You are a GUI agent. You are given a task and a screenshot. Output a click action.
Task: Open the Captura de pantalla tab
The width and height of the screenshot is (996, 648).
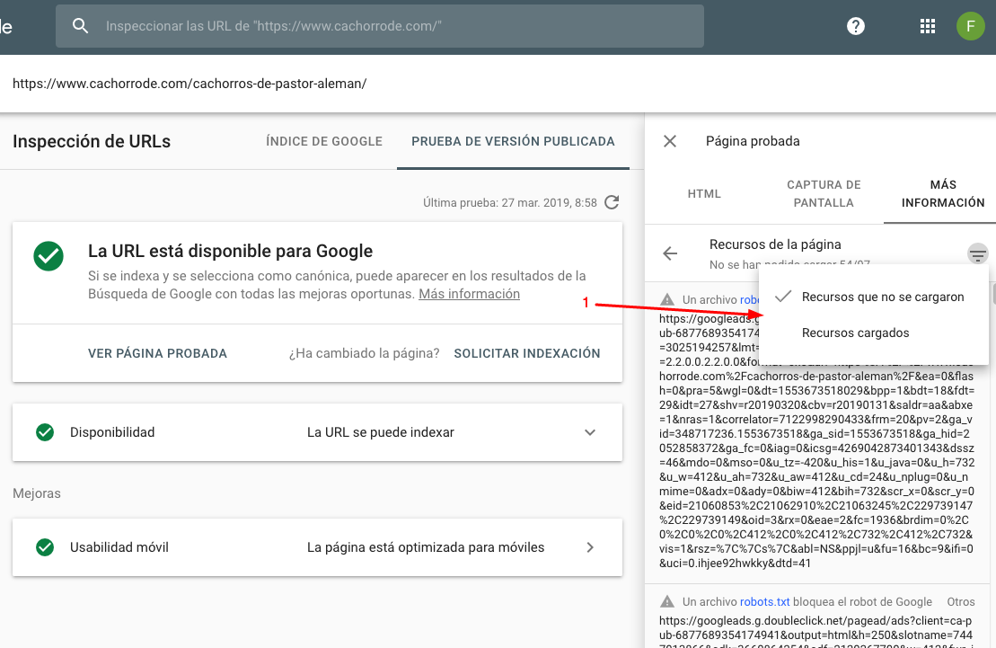pyautogui.click(x=824, y=193)
